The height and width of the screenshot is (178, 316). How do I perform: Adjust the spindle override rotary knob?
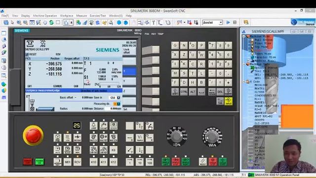[x=177, y=136]
